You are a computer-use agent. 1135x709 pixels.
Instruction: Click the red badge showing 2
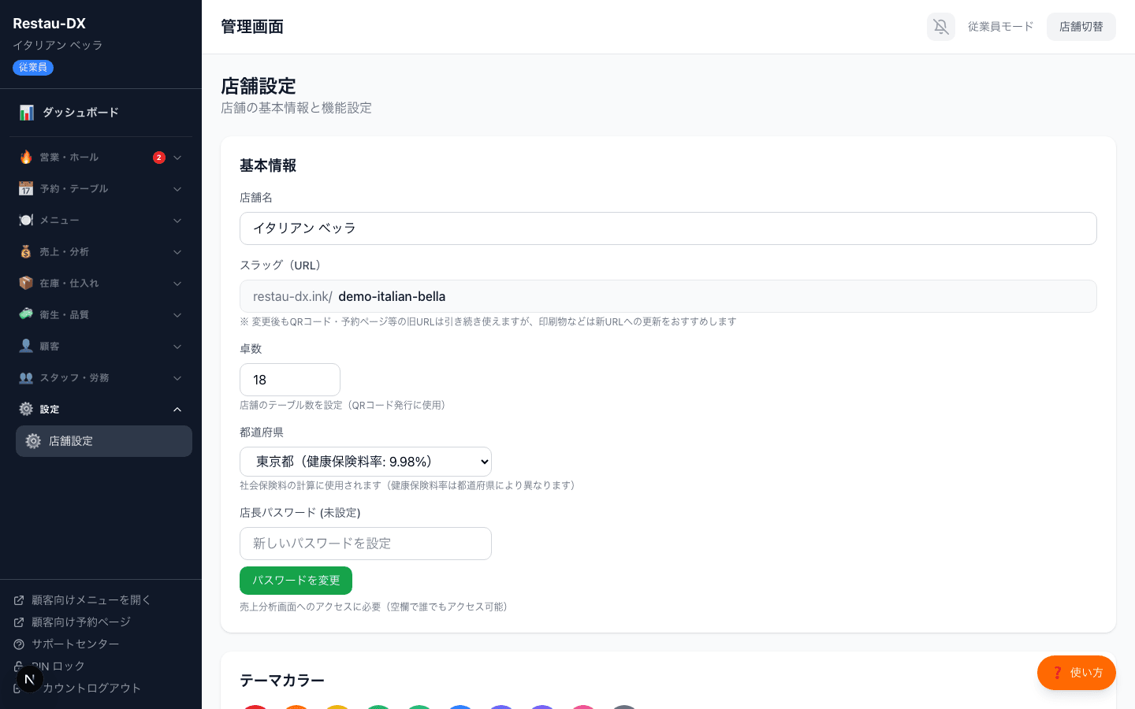click(x=159, y=158)
